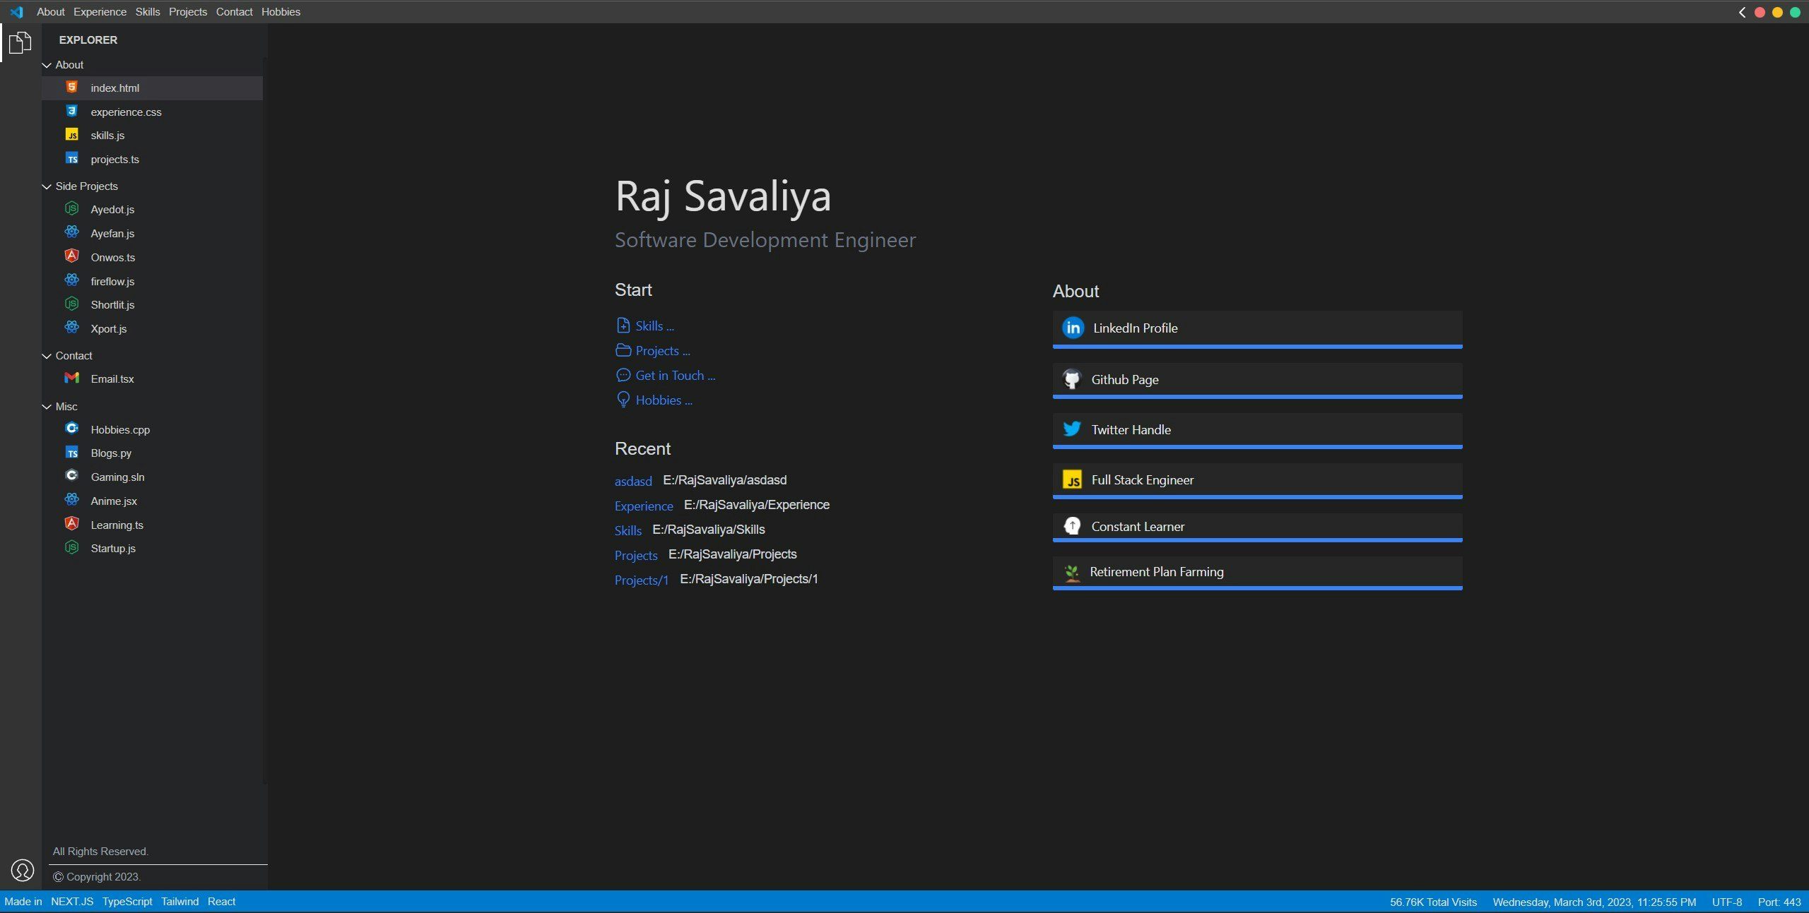Image resolution: width=1809 pixels, height=913 pixels.
Task: Click NEXT.JS in the status bar
Action: coord(72,902)
